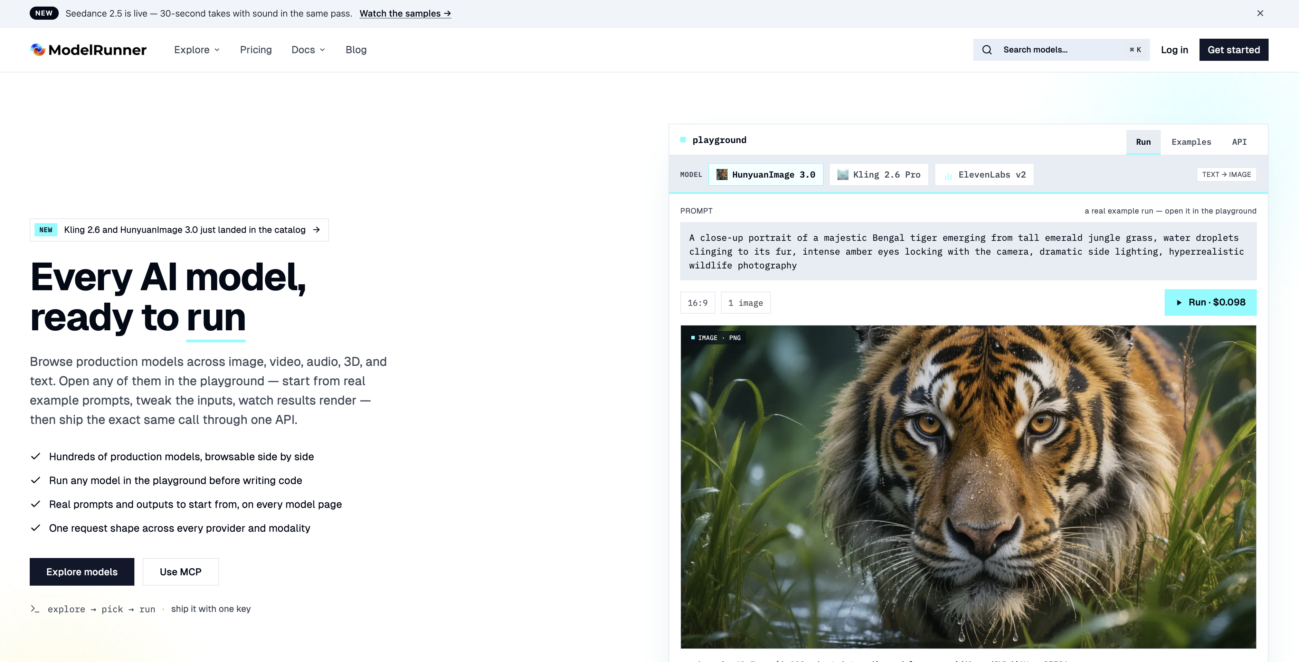Click the Get started button
1299x662 pixels.
[1233, 49]
